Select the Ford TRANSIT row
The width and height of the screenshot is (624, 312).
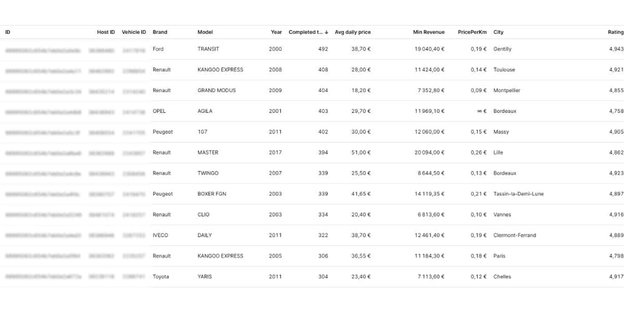pyautogui.click(x=312, y=49)
